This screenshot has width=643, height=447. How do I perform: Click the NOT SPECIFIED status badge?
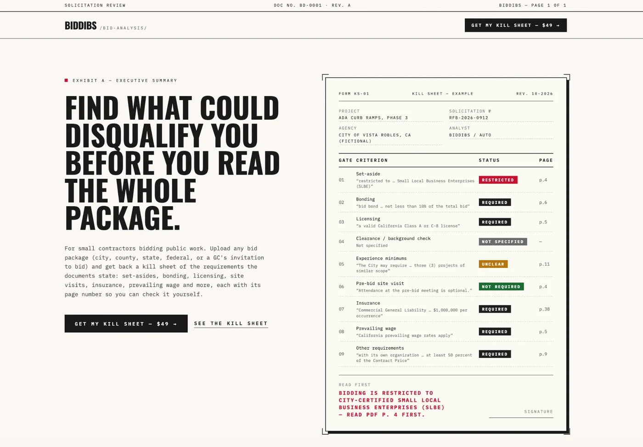tap(502, 242)
